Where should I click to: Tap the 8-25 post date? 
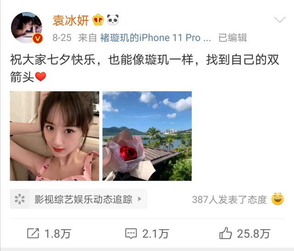point(62,38)
